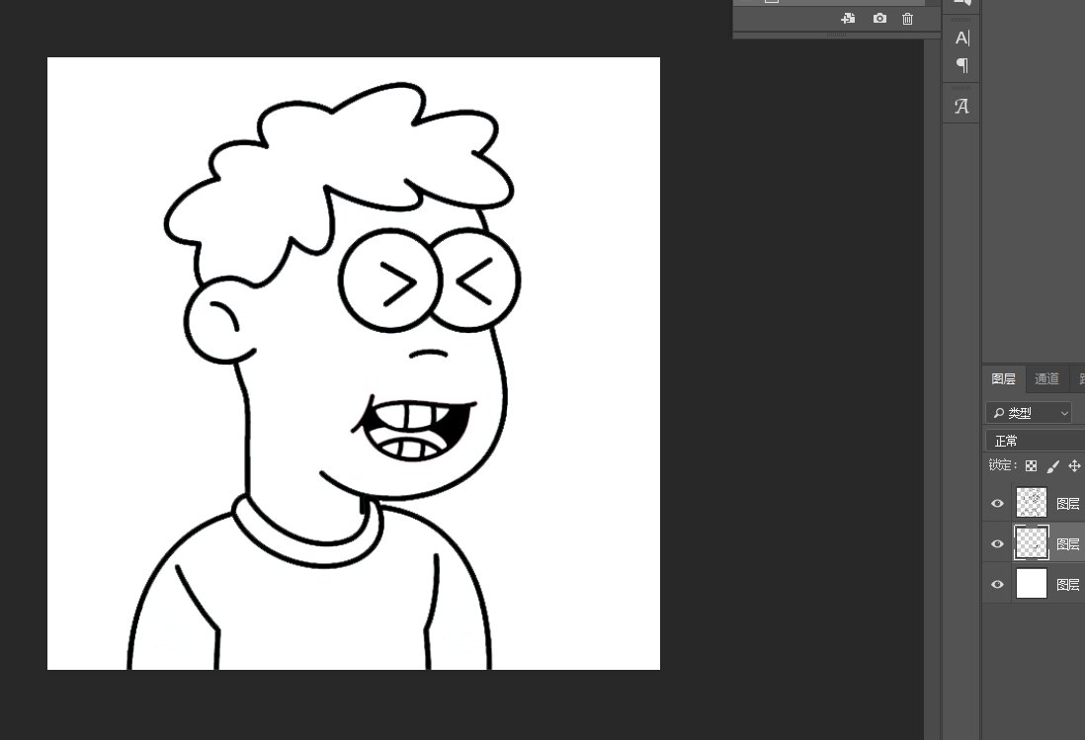The height and width of the screenshot is (740, 1085).
Task: Open the Glyphs panel script-A icon
Action: [961, 107]
